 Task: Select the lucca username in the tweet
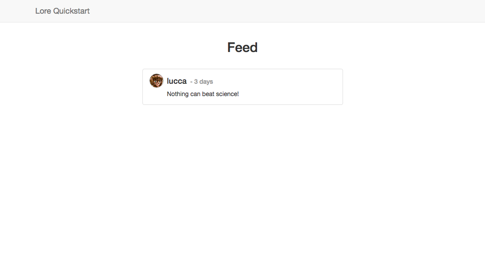[x=177, y=81]
